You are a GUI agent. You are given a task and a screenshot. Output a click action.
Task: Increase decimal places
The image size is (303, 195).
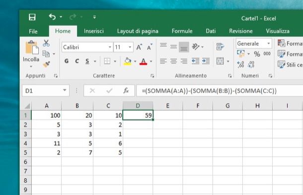point(240,64)
